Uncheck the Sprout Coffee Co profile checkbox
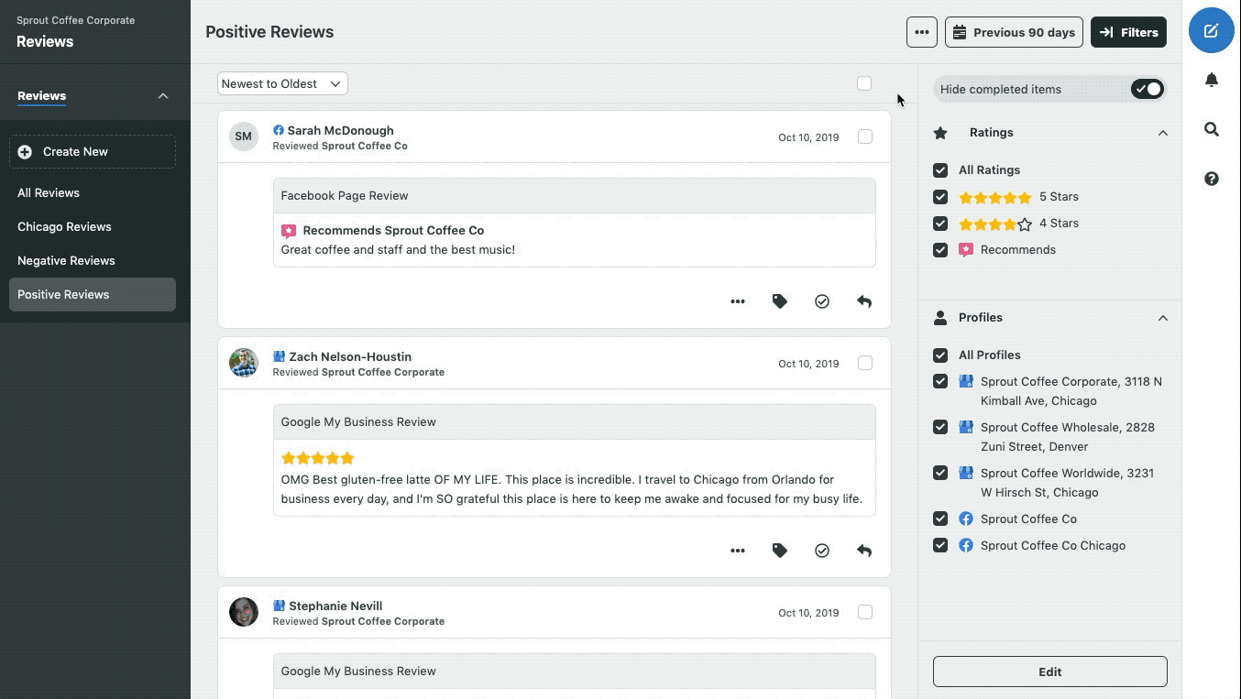 coord(940,519)
